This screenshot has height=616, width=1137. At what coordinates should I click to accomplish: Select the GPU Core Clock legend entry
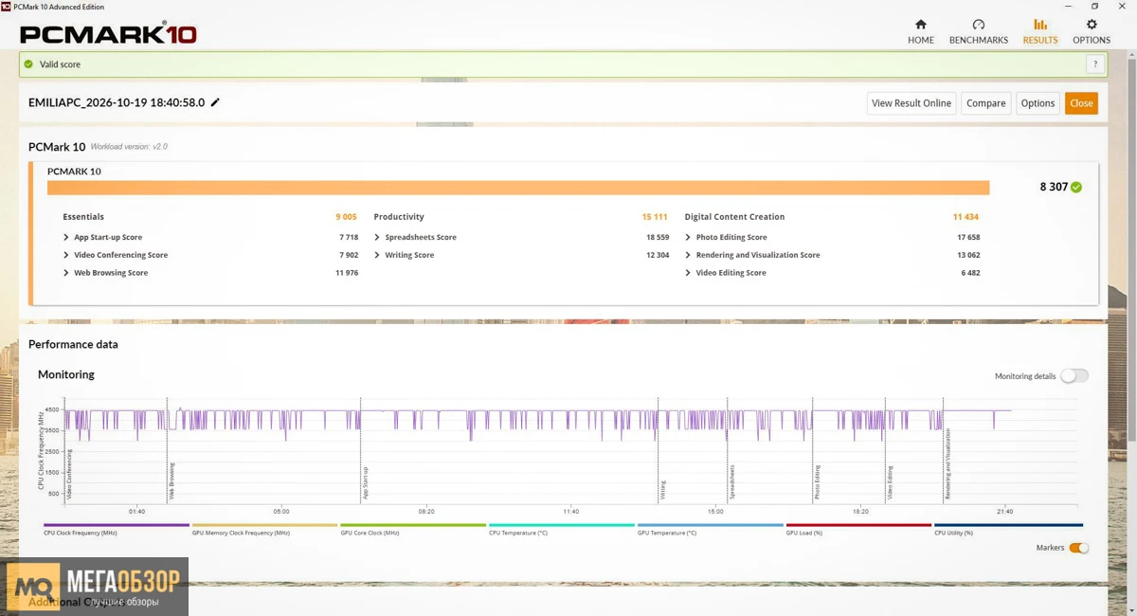click(413, 530)
